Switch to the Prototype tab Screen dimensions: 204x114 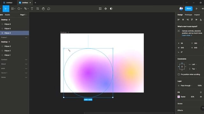pyautogui.click(x=188, y=15)
